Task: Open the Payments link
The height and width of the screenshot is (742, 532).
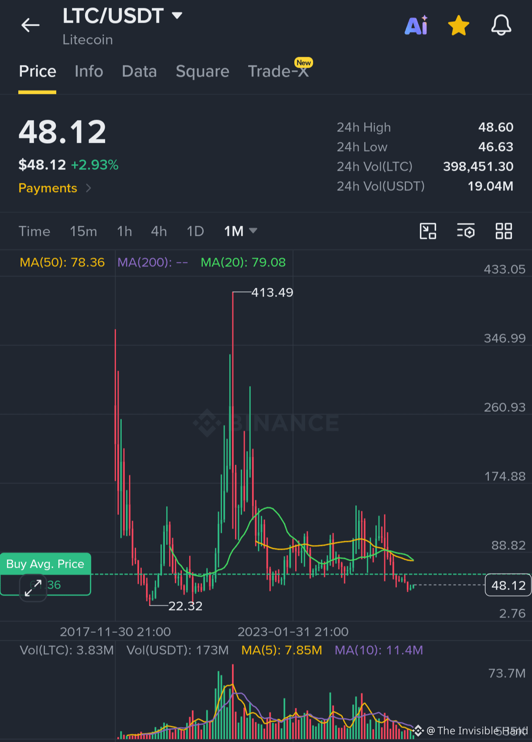Action: (x=55, y=188)
